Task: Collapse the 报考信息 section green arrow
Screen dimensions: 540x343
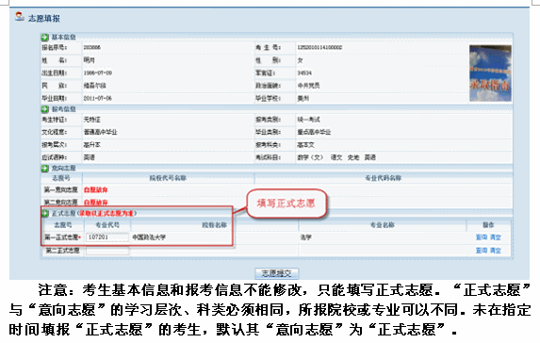Action: pos(45,109)
